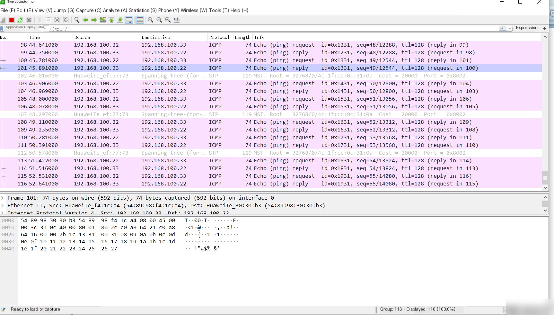This screenshot has height=315, width=554.
Task: Open the Wireless (W) menu
Action: pos(194,10)
